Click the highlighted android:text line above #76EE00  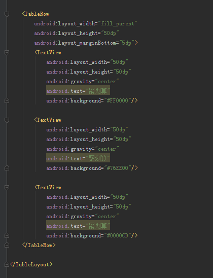(x=78, y=158)
